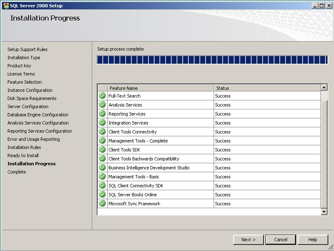This screenshot has height=251, width=334.
Task: Select Disk Space Requirements step
Action: coord(32,98)
